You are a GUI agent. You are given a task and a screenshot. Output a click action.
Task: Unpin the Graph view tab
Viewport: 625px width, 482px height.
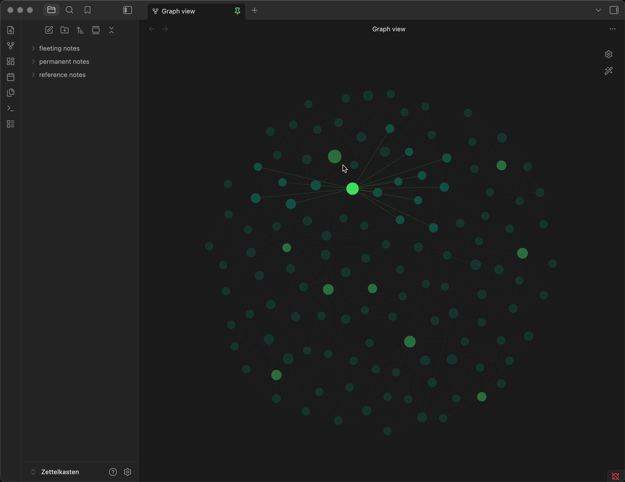pyautogui.click(x=238, y=11)
